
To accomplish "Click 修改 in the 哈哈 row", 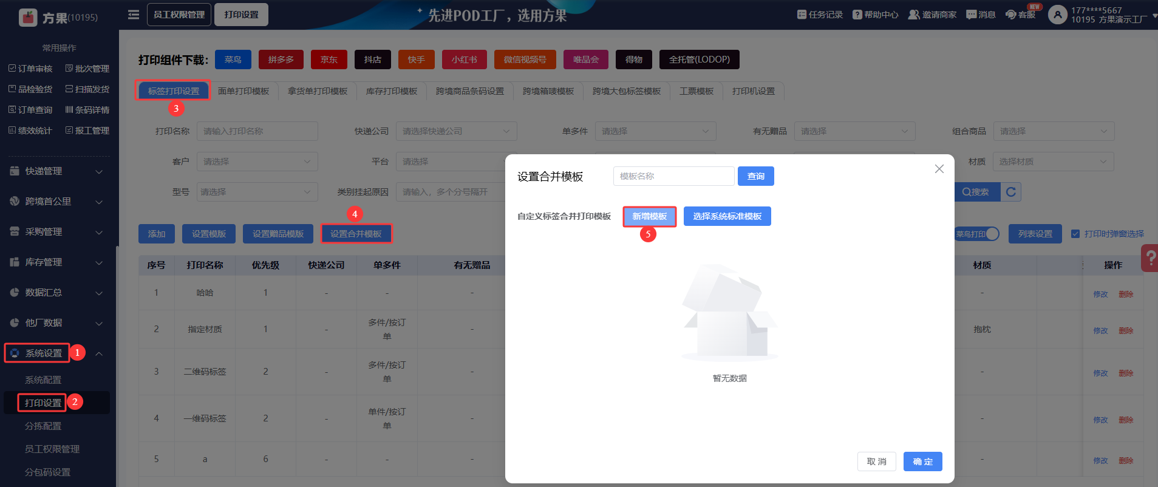I will coord(1100,294).
